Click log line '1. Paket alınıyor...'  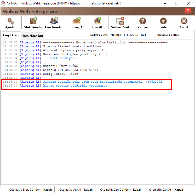point(41,58)
